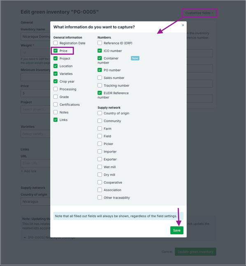The height and width of the screenshot is (266, 246).
Task: Tick the Other traceability checkbox
Action: [100, 198]
